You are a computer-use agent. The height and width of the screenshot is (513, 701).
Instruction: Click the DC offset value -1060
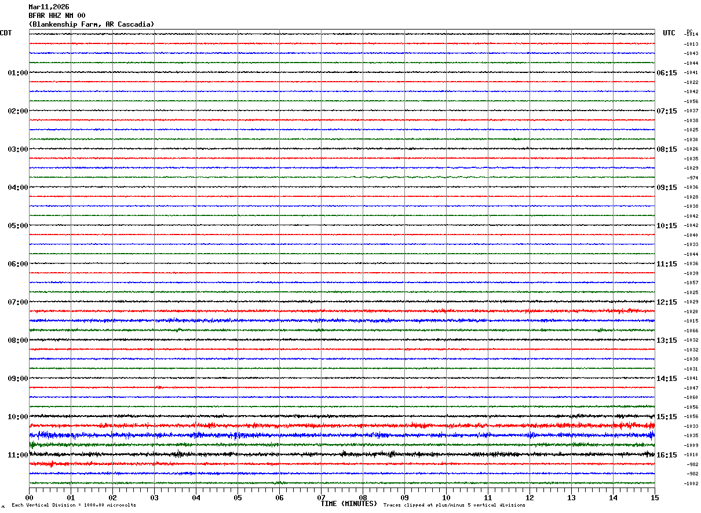pos(691,397)
